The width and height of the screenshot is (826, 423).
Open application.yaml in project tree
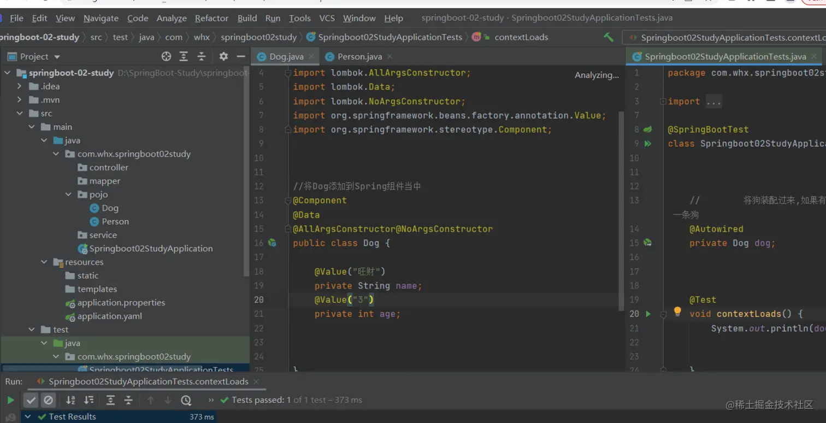click(109, 316)
